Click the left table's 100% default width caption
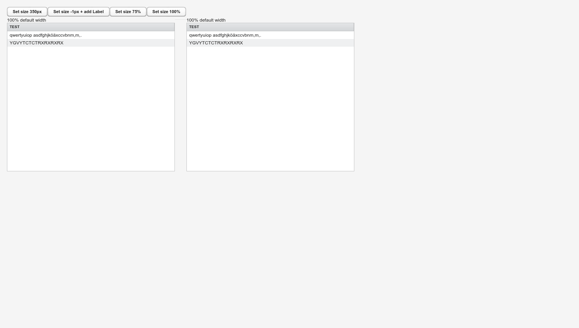This screenshot has width=579, height=328. pos(27,20)
